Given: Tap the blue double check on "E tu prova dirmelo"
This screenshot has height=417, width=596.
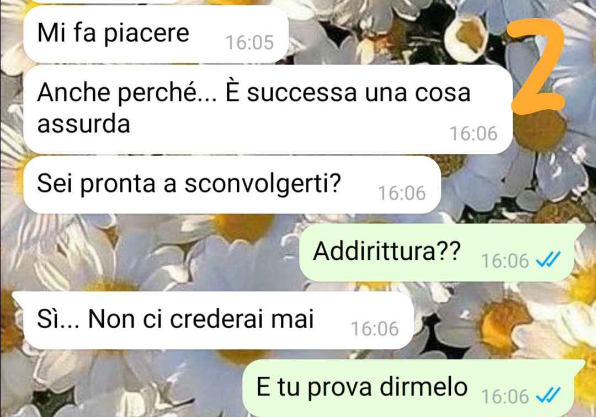Looking at the screenshot, I should (x=548, y=395).
